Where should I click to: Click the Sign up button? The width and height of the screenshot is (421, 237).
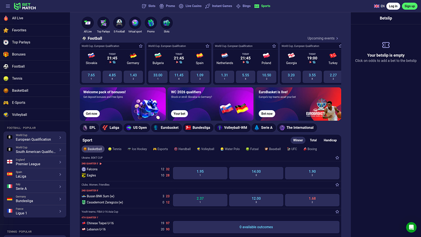click(410, 6)
